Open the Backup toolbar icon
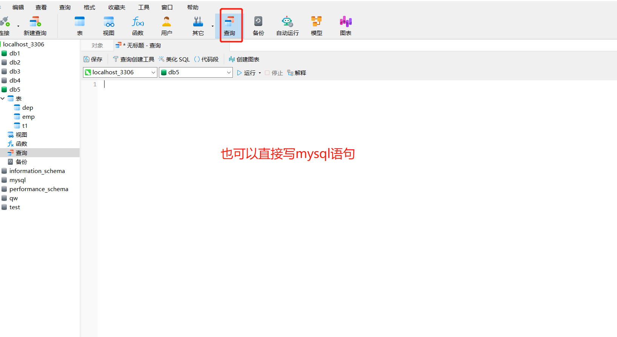This screenshot has height=337, width=617. pyautogui.click(x=258, y=26)
